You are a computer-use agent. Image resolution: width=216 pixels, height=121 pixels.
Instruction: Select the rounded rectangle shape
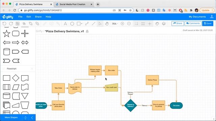[x=16, y=34]
